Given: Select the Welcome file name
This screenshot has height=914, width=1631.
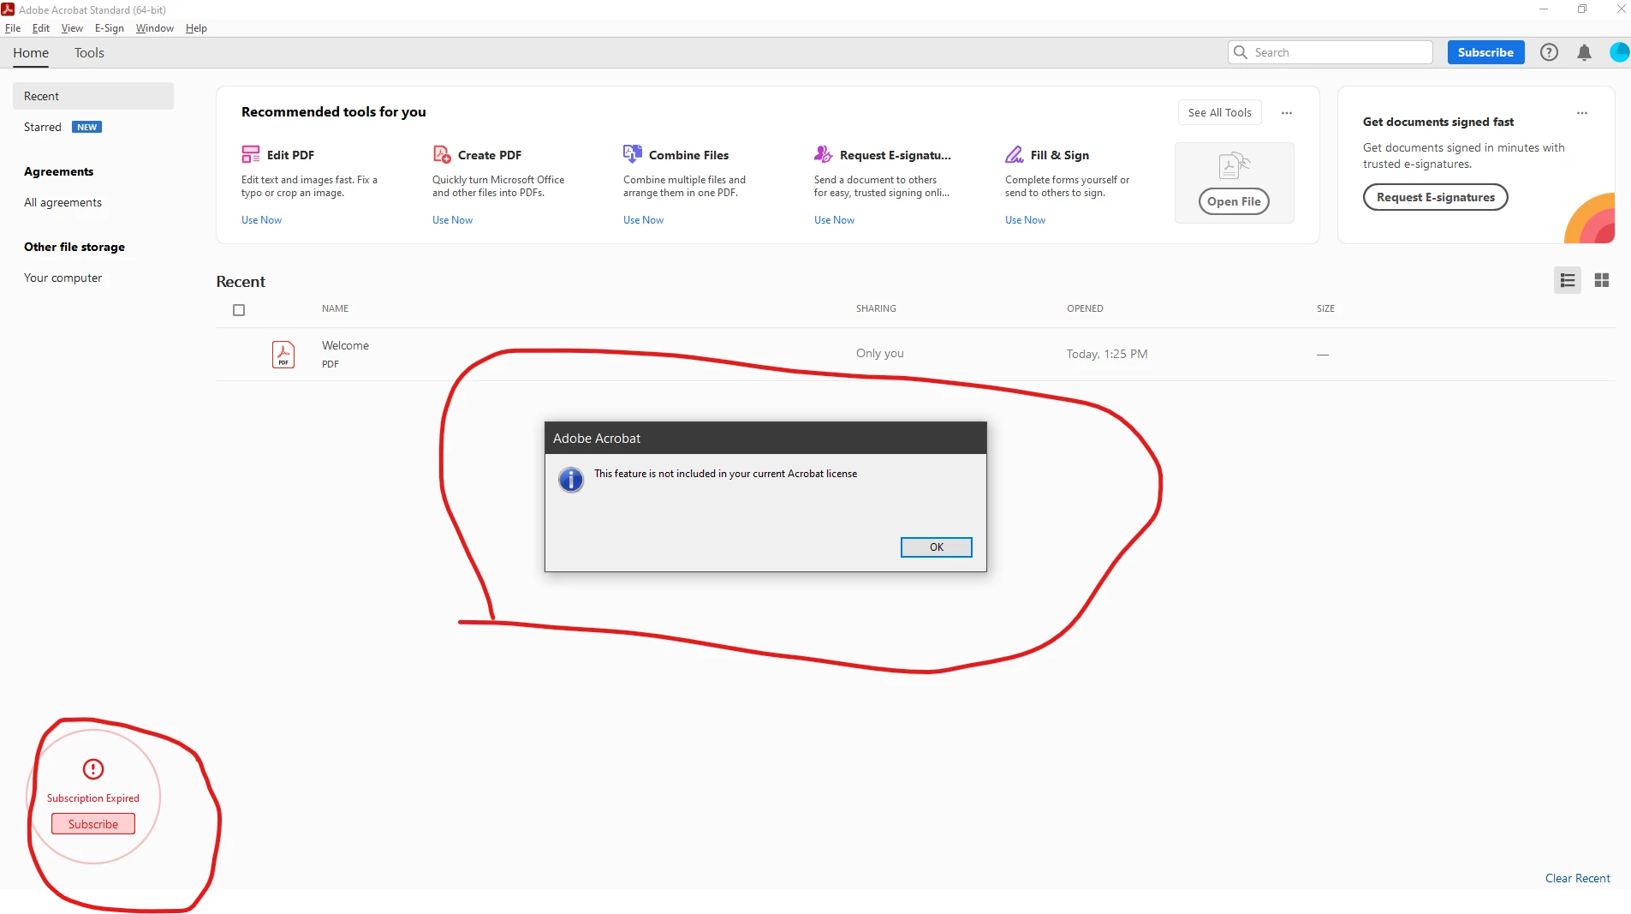Looking at the screenshot, I should pyautogui.click(x=345, y=345).
